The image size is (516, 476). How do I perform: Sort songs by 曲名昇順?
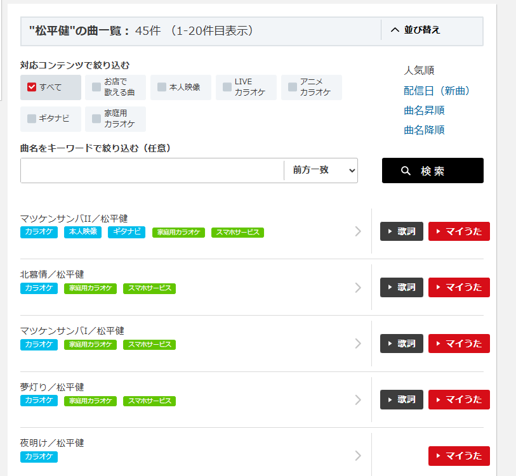424,110
